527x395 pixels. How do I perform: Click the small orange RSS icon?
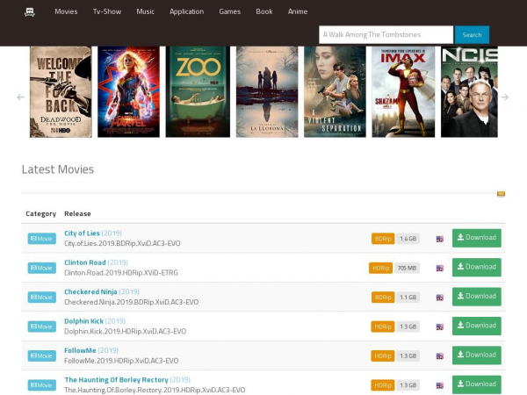point(501,194)
